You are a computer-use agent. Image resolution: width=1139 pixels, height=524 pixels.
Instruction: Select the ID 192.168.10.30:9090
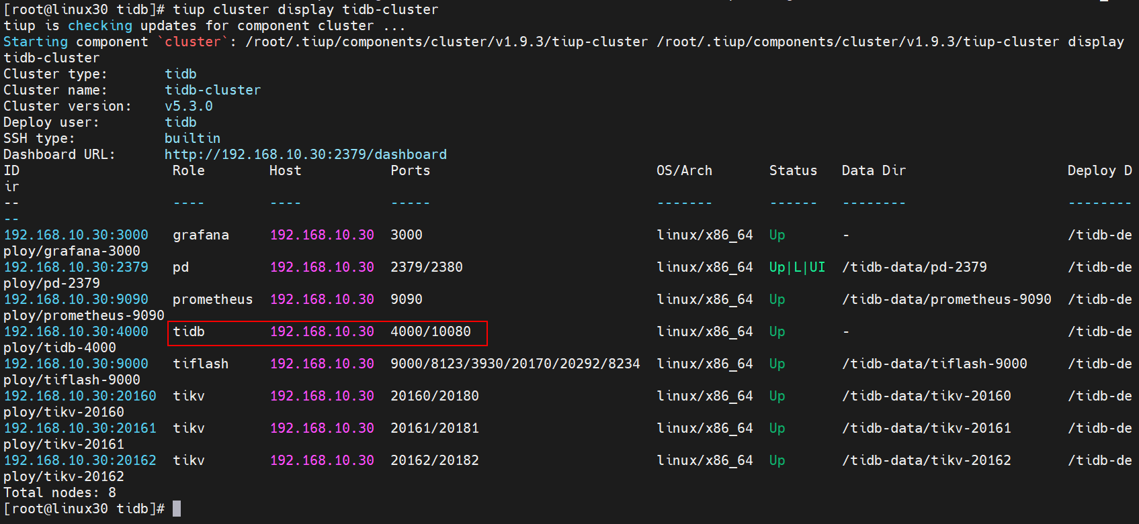[x=76, y=299]
